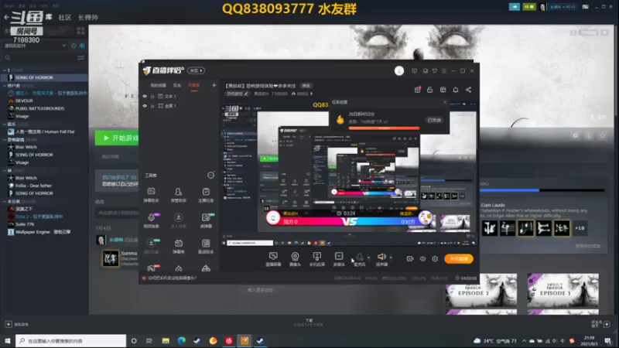The height and width of the screenshot is (348, 619).
Task: Open the notification bell in streaming app
Action: pyautogui.click(x=456, y=90)
